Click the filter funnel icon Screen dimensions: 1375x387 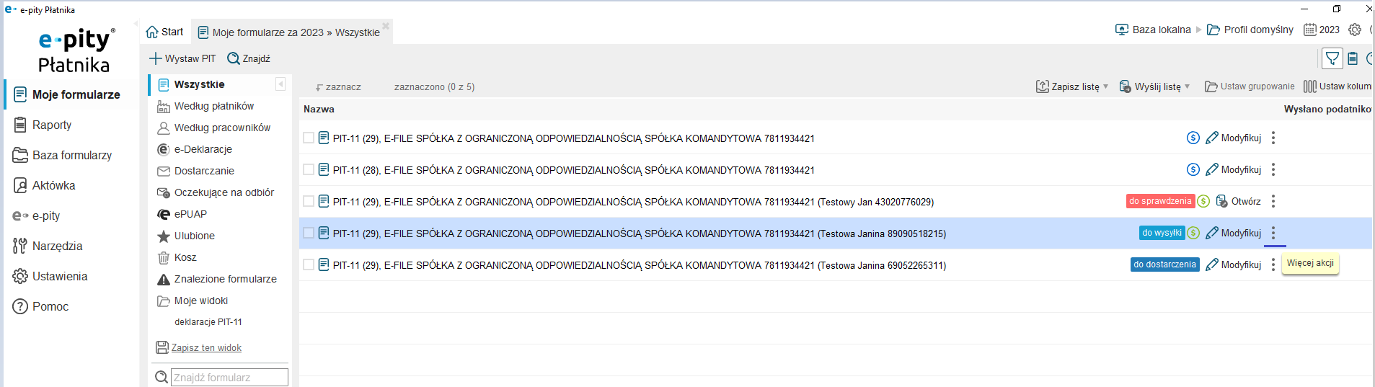pos(1332,58)
